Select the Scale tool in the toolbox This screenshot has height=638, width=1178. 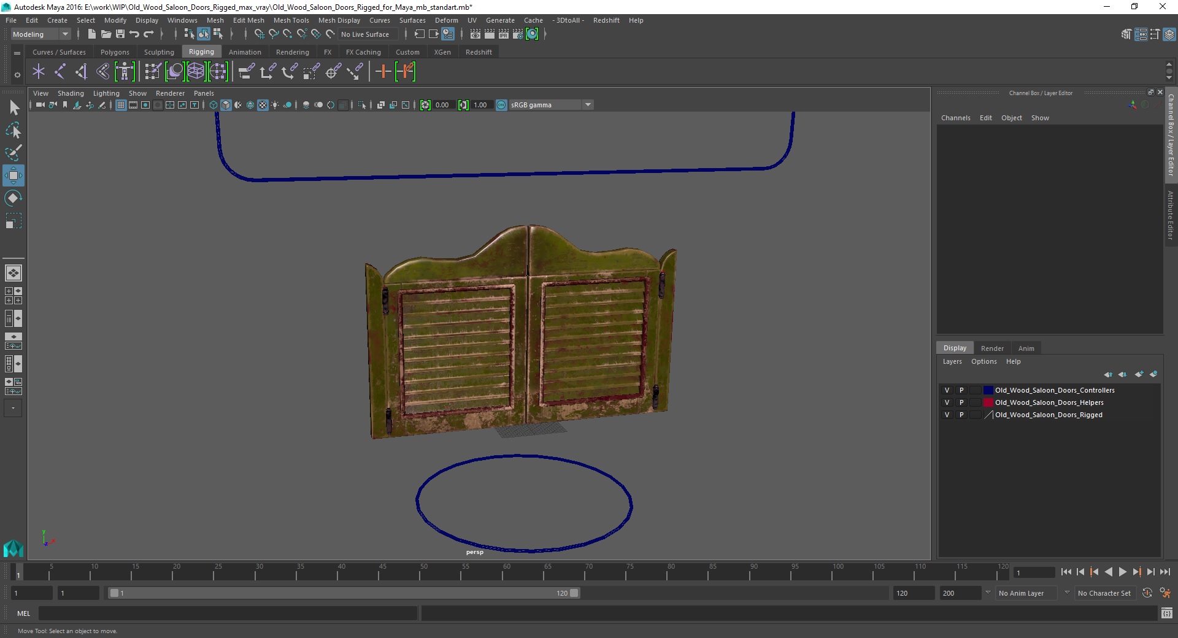click(x=13, y=221)
